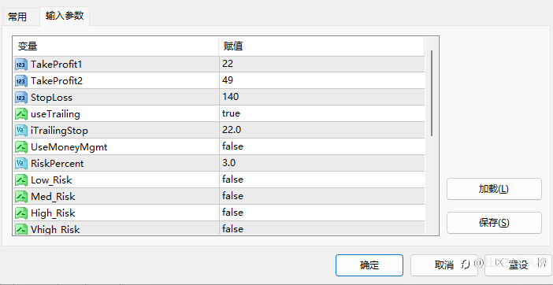The height and width of the screenshot is (285, 553).
Task: Cancel the dialog with 取消
Action: coord(444,265)
